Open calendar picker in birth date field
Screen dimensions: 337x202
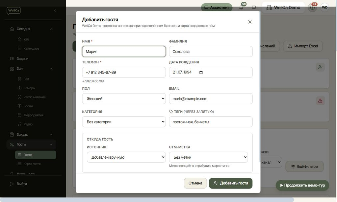(201, 72)
